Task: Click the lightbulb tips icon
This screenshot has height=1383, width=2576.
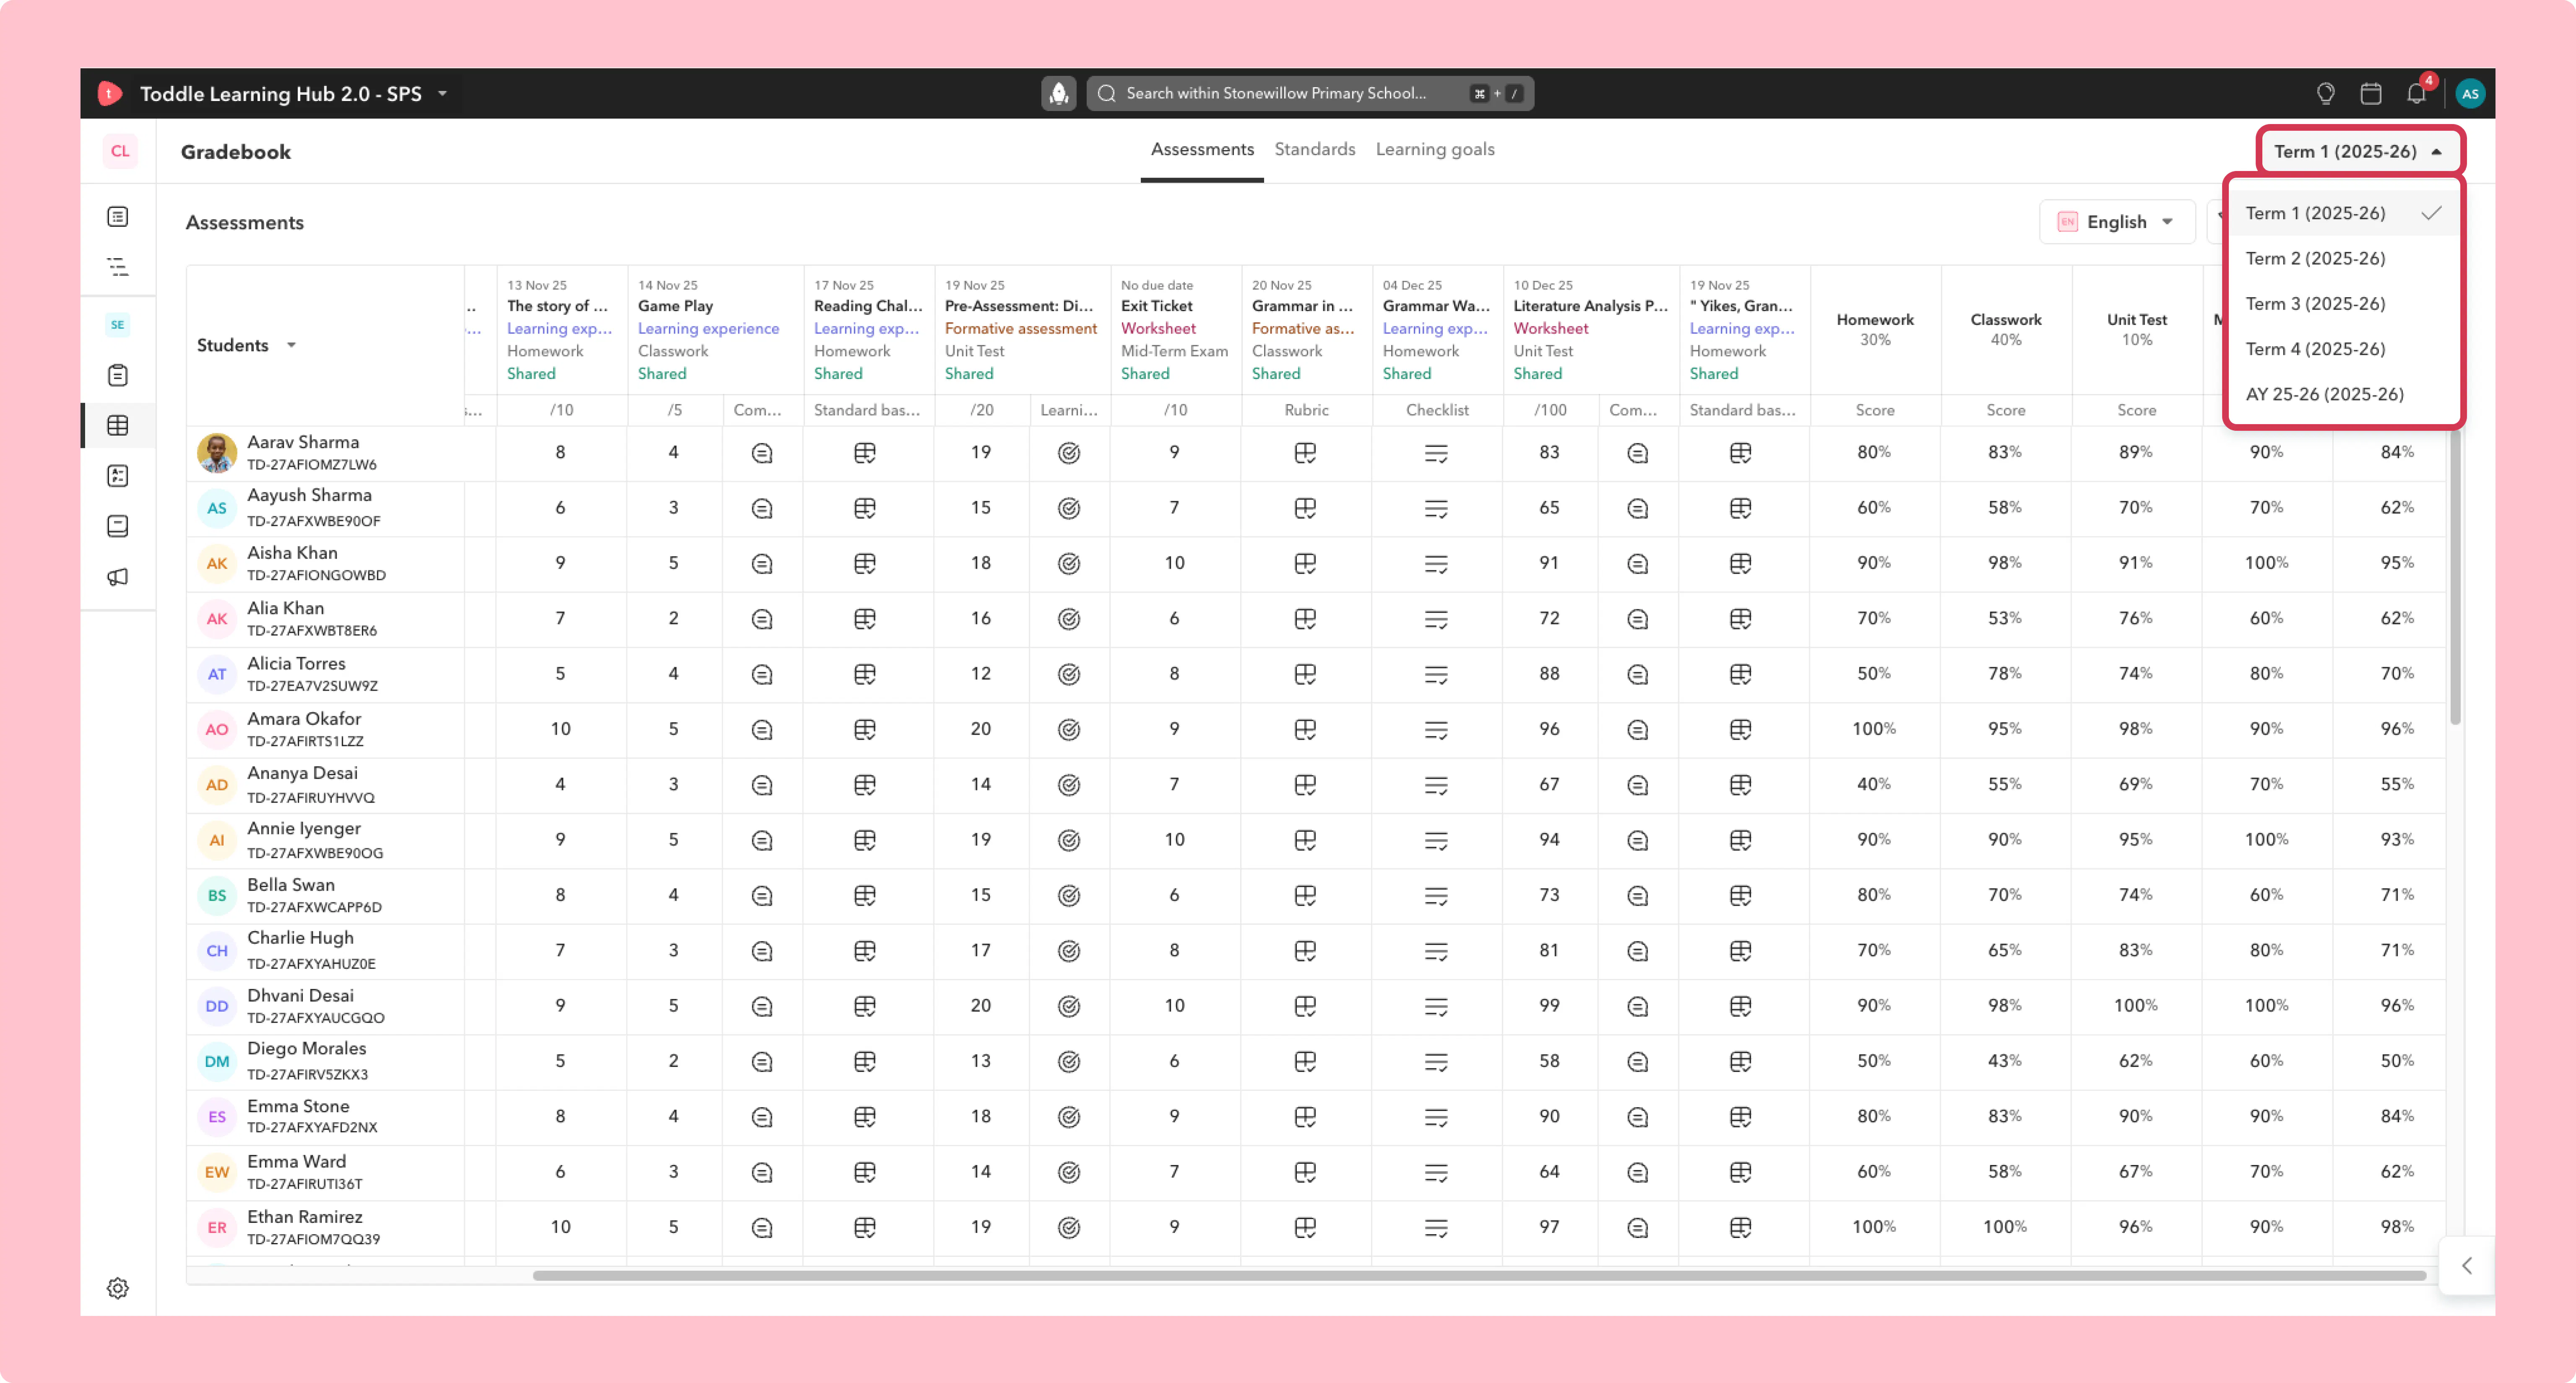Action: click(2326, 93)
